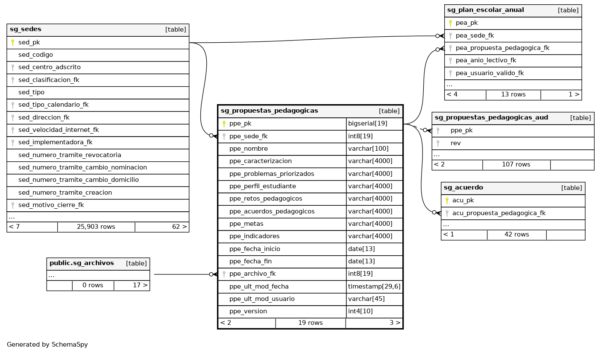Open the sg_propuestas_pedagogicas_aud table title
Screen dimensions: 601x353
[491, 118]
